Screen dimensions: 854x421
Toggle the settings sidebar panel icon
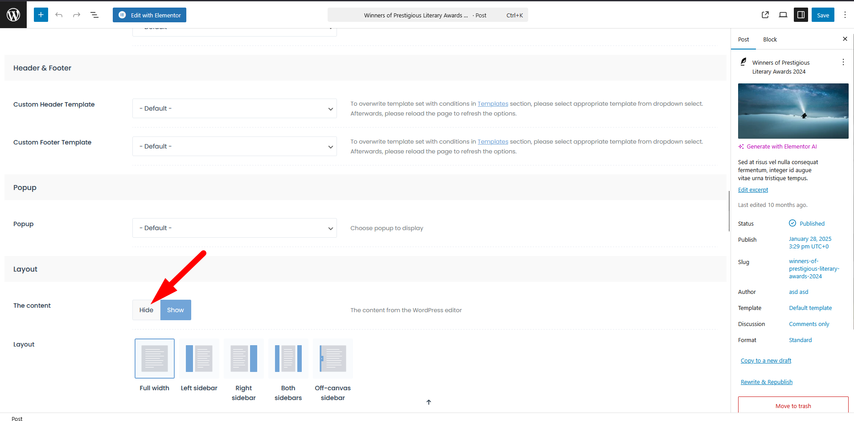(x=801, y=15)
